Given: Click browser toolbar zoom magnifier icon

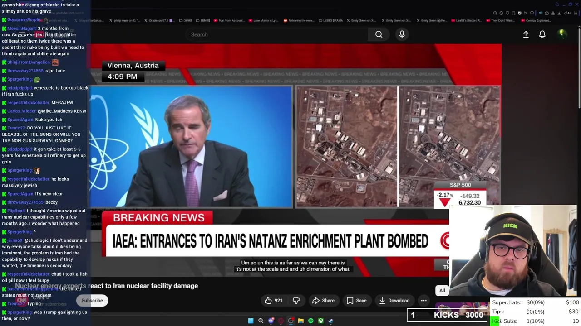Looking at the screenshot, I should pyautogui.click(x=495, y=13).
